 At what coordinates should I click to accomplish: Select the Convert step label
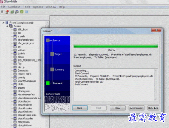(x=58, y=83)
